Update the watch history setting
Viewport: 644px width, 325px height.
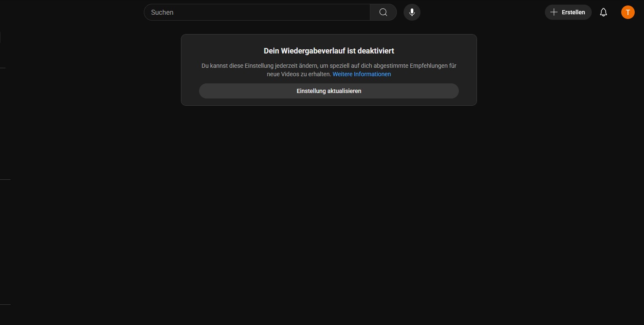[x=329, y=91]
